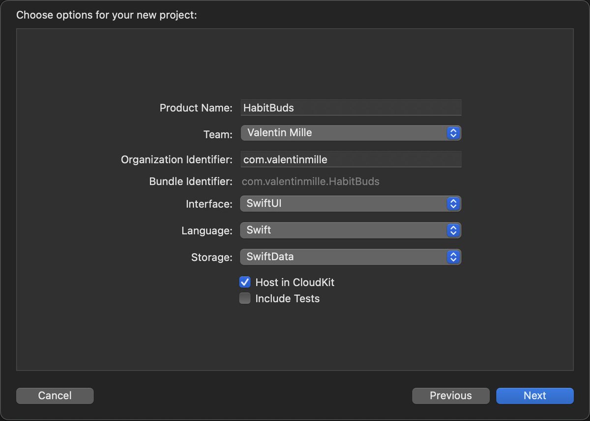This screenshot has height=421, width=590.
Task: Click the blue chevron arrows on Storage popup
Action: click(x=453, y=257)
